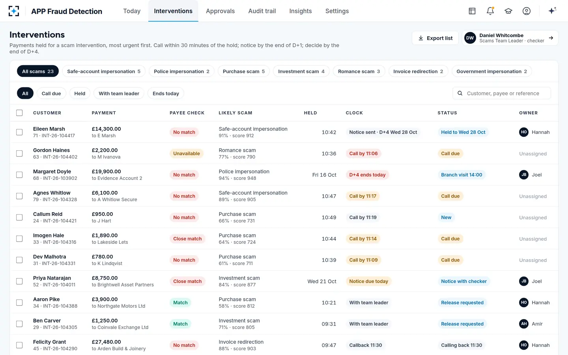
Task: Click the Callback 11:30 clock badge
Action: pyautogui.click(x=366, y=345)
